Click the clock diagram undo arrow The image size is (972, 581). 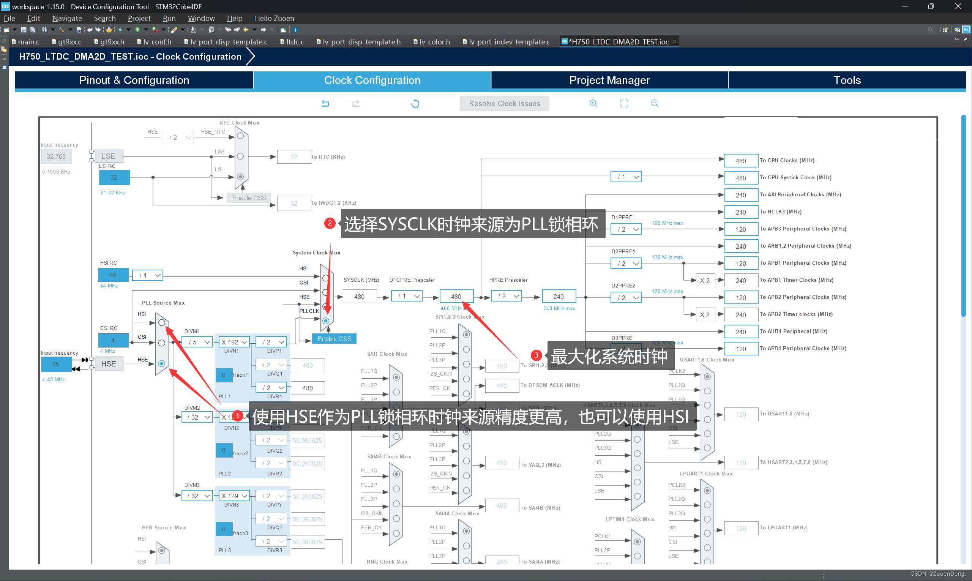point(325,103)
